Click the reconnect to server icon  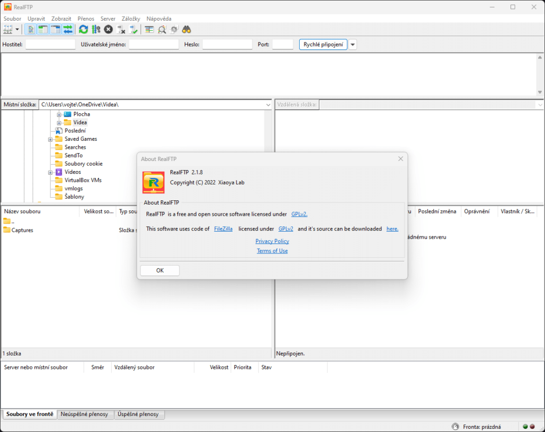pyautogui.click(x=134, y=29)
